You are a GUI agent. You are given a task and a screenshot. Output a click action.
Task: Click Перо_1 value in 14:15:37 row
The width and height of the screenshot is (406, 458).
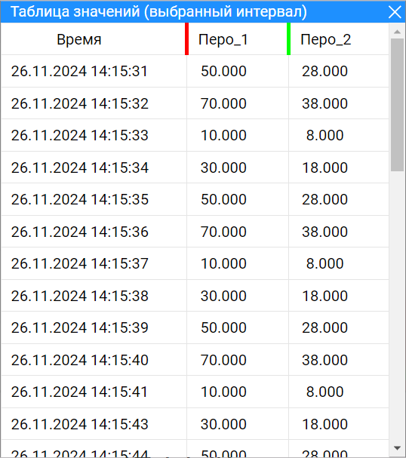click(223, 263)
